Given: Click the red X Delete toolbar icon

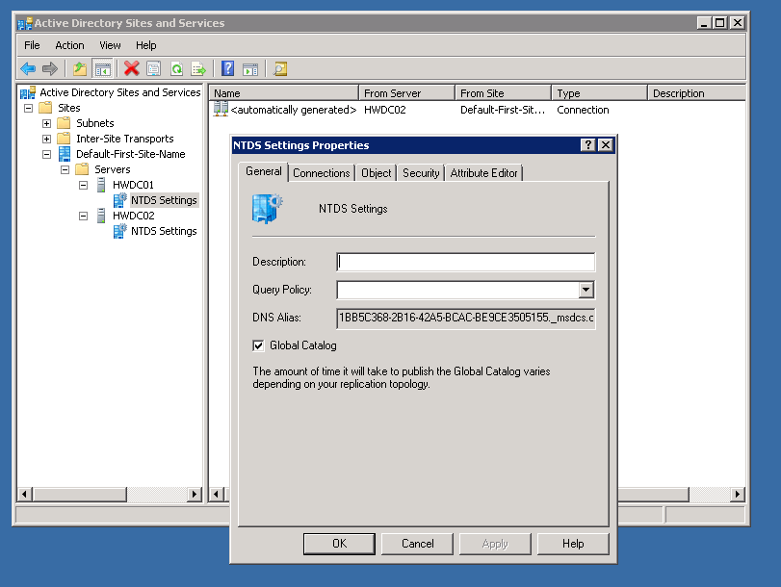Looking at the screenshot, I should (x=132, y=68).
